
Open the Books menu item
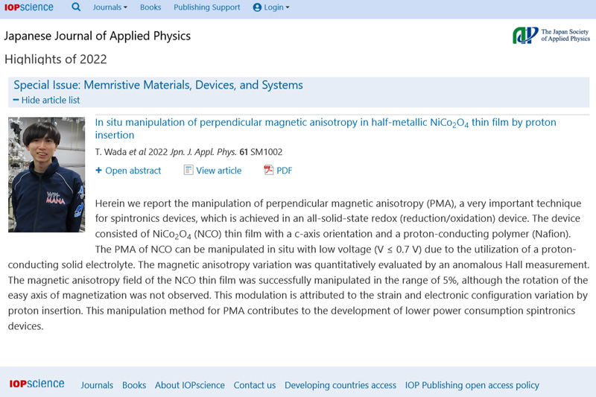[150, 7]
